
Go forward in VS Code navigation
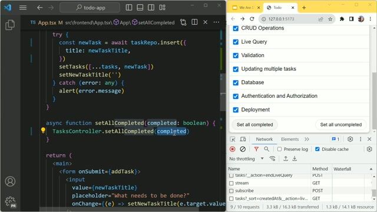pyautogui.click(x=51, y=8)
